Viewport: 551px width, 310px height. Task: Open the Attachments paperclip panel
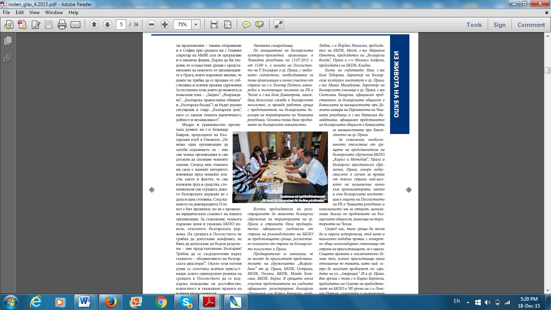tap(8, 58)
